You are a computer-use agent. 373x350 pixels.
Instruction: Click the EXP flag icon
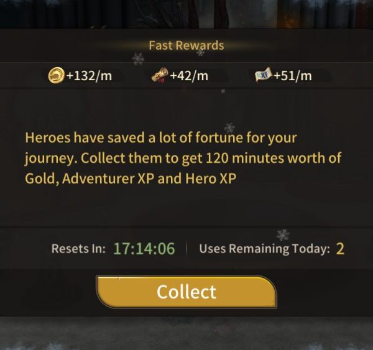(264, 75)
